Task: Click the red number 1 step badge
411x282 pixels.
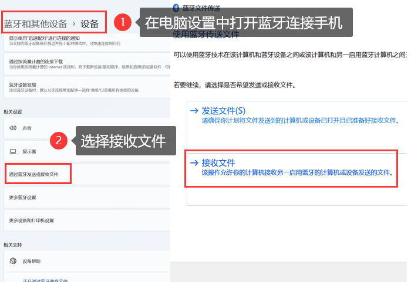Action: (x=122, y=23)
